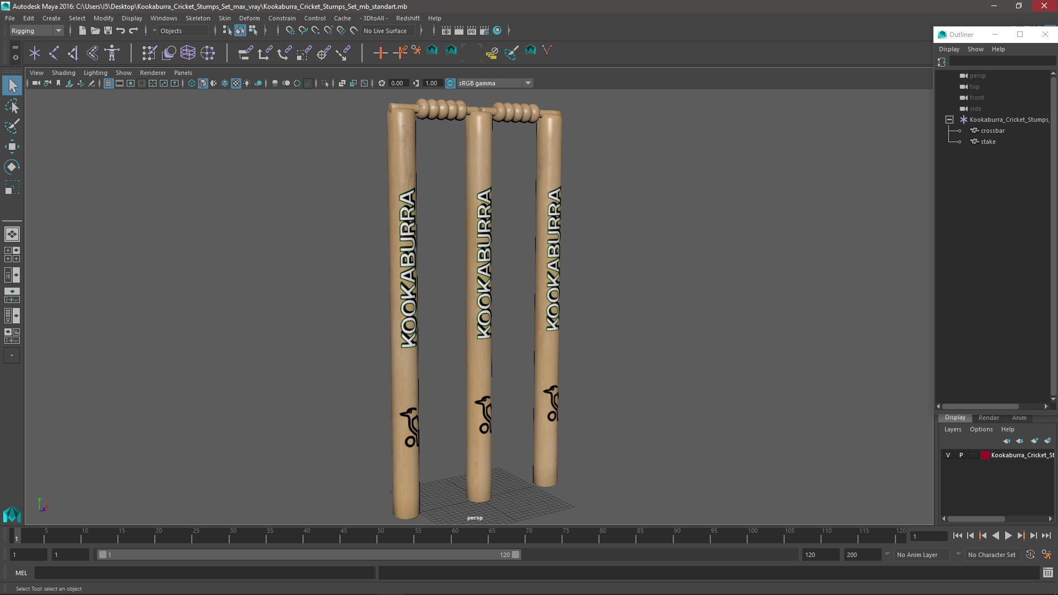Click the red layer color swatch
This screenshot has height=595, width=1058.
pos(985,455)
